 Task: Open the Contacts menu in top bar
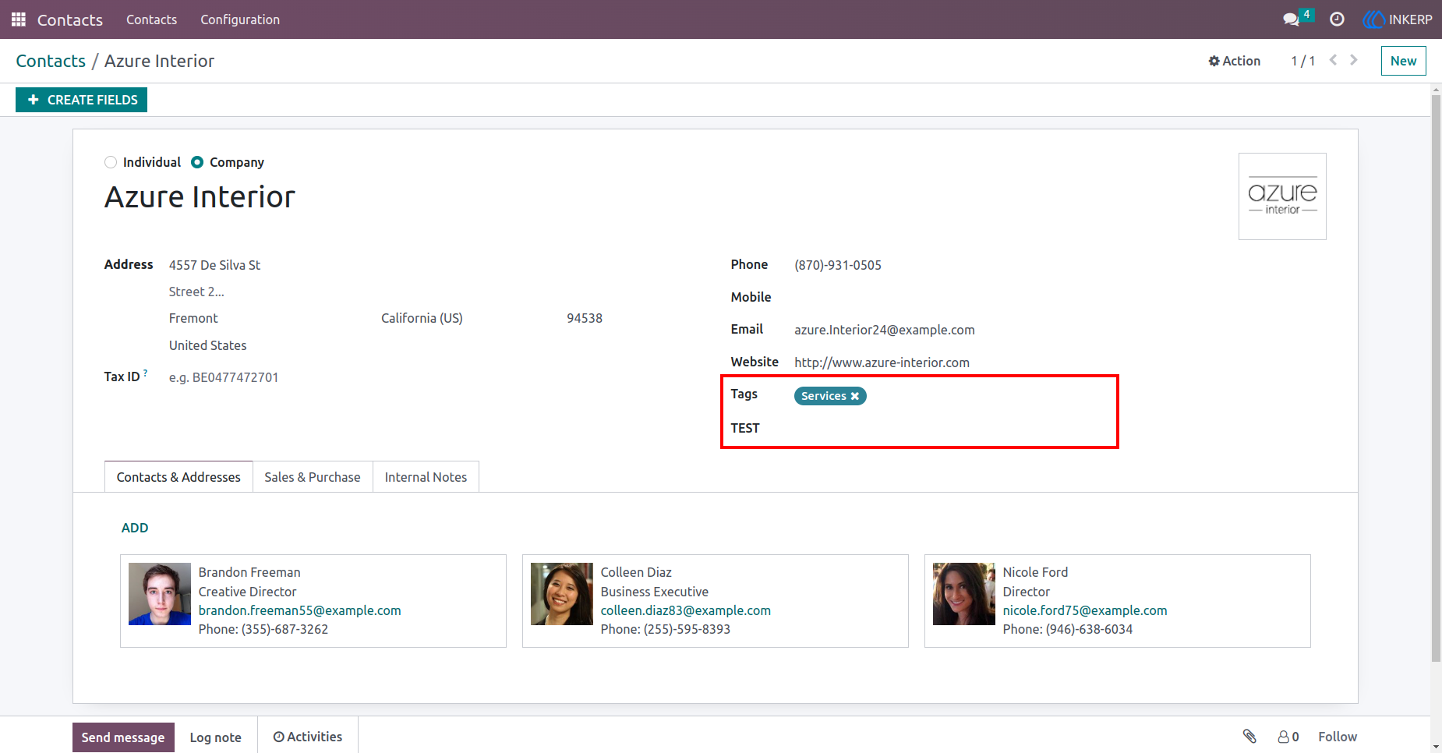(x=151, y=19)
